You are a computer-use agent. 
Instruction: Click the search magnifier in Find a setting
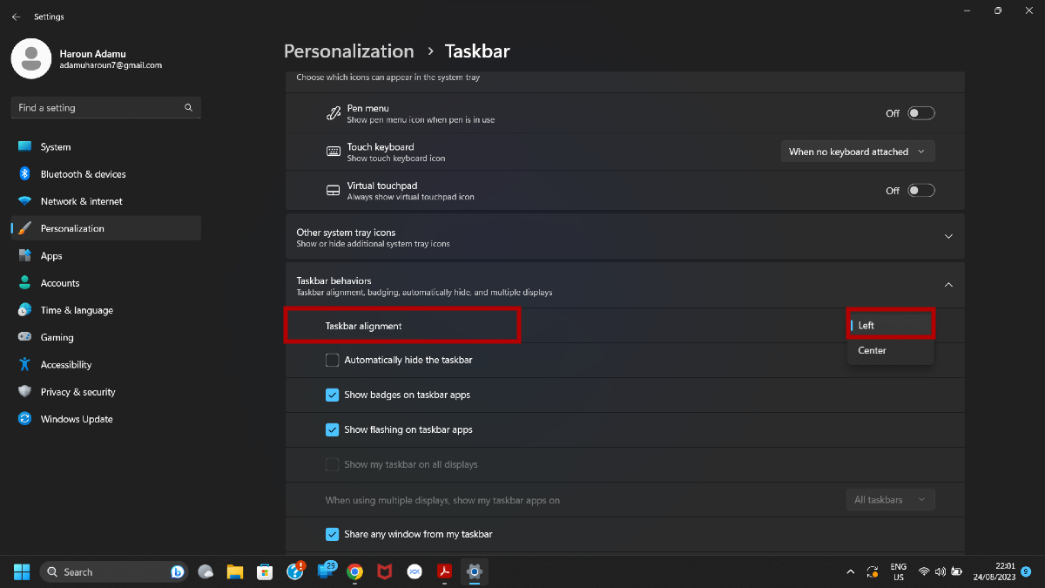coord(188,108)
